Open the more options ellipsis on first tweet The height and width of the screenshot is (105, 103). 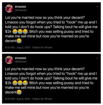point(97,7)
